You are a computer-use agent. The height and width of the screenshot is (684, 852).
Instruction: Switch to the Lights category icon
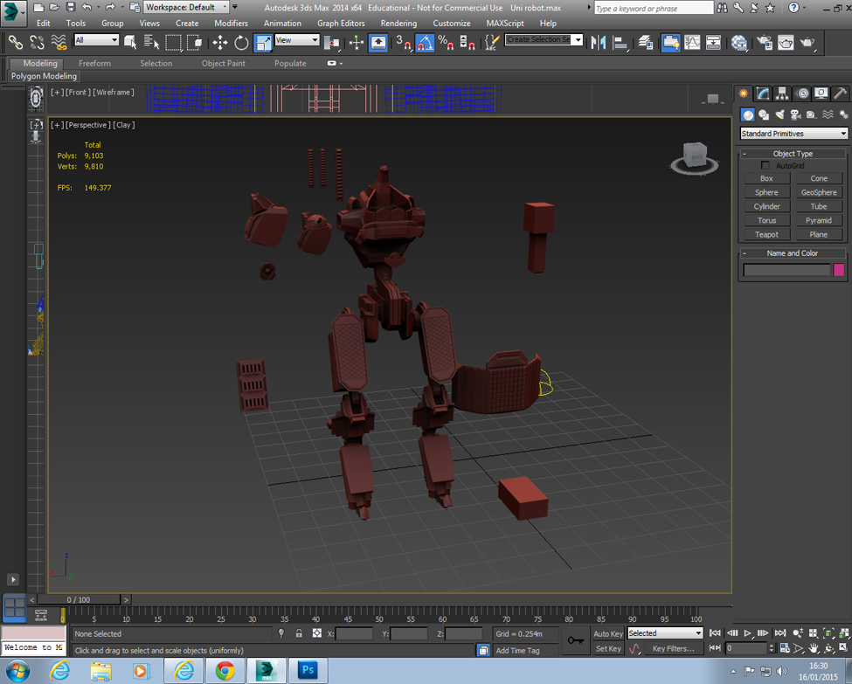(779, 114)
